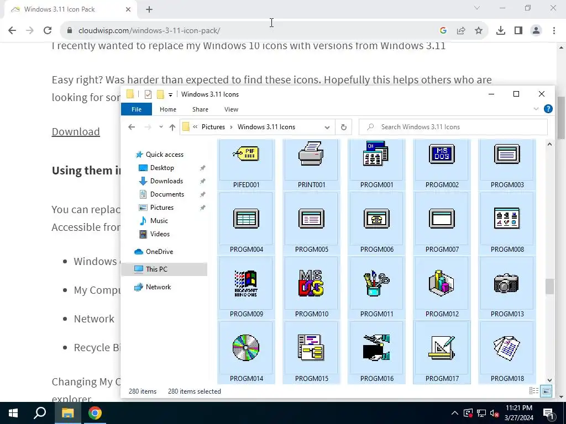Select the PIFED001 tag icon file
The image size is (566, 424).
(x=246, y=164)
